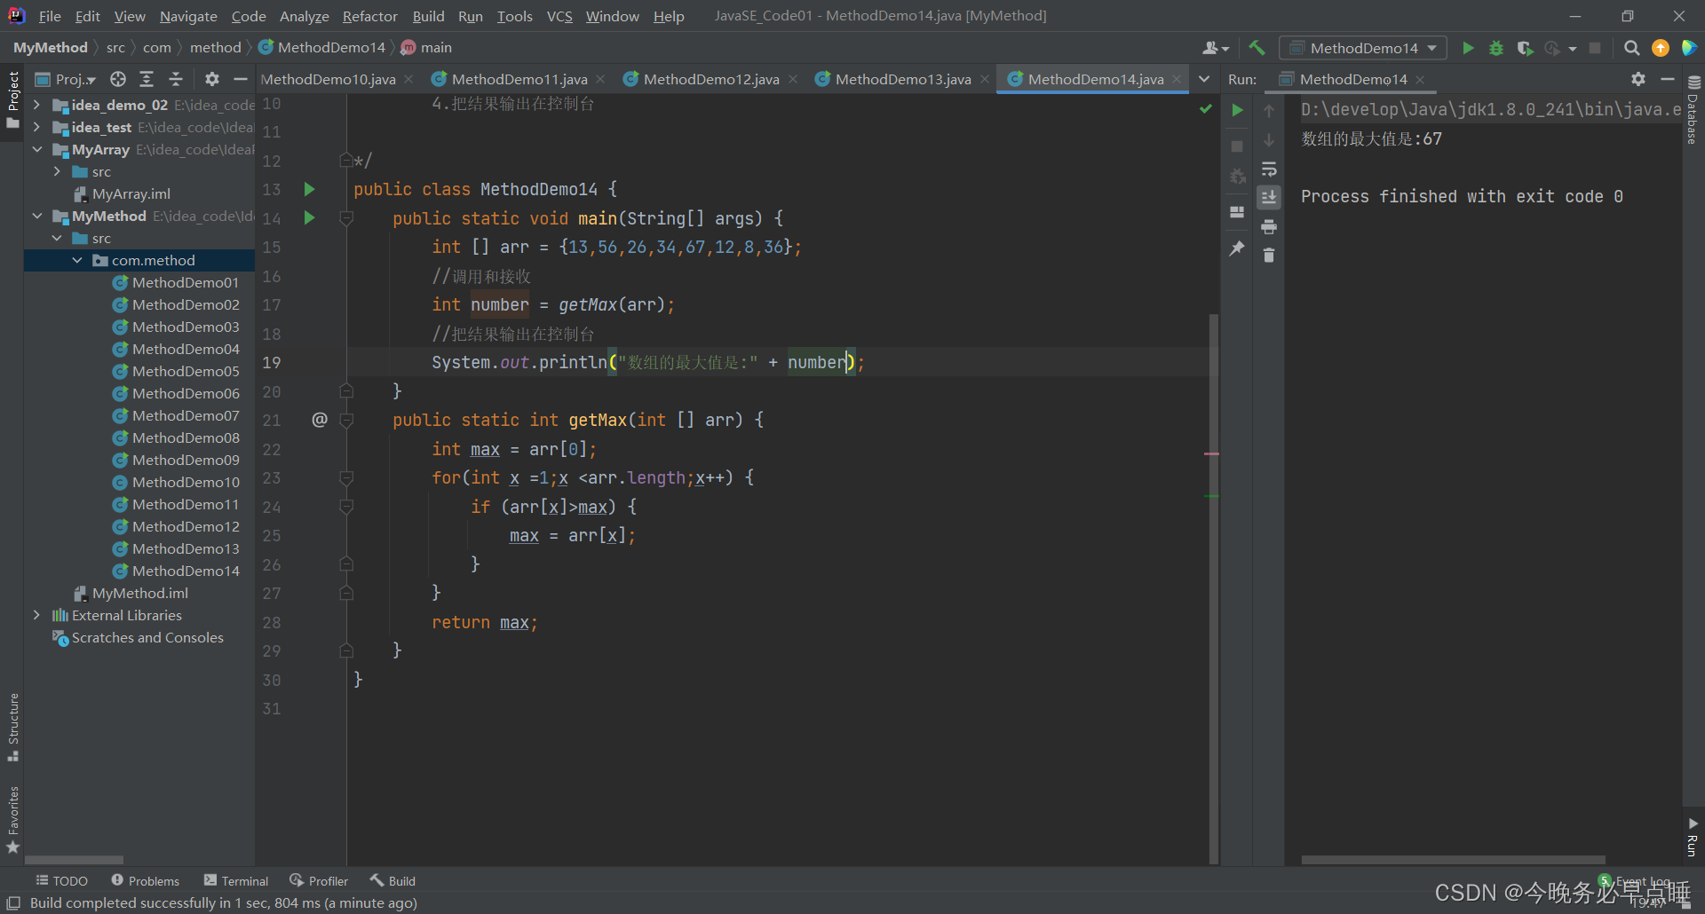Show hidden editor tabs dropdown arrow
The width and height of the screenshot is (1705, 914).
pos(1204,79)
